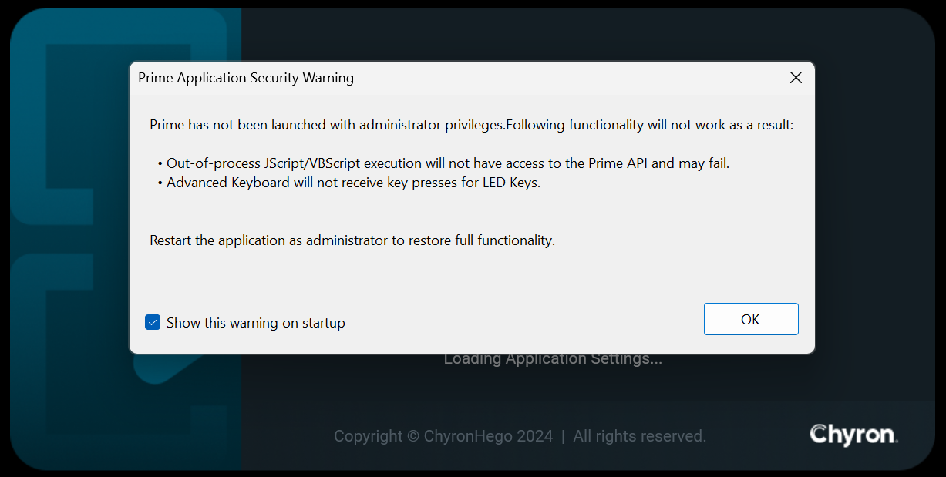Click the "Loading Application Settings..." status text

tap(553, 359)
